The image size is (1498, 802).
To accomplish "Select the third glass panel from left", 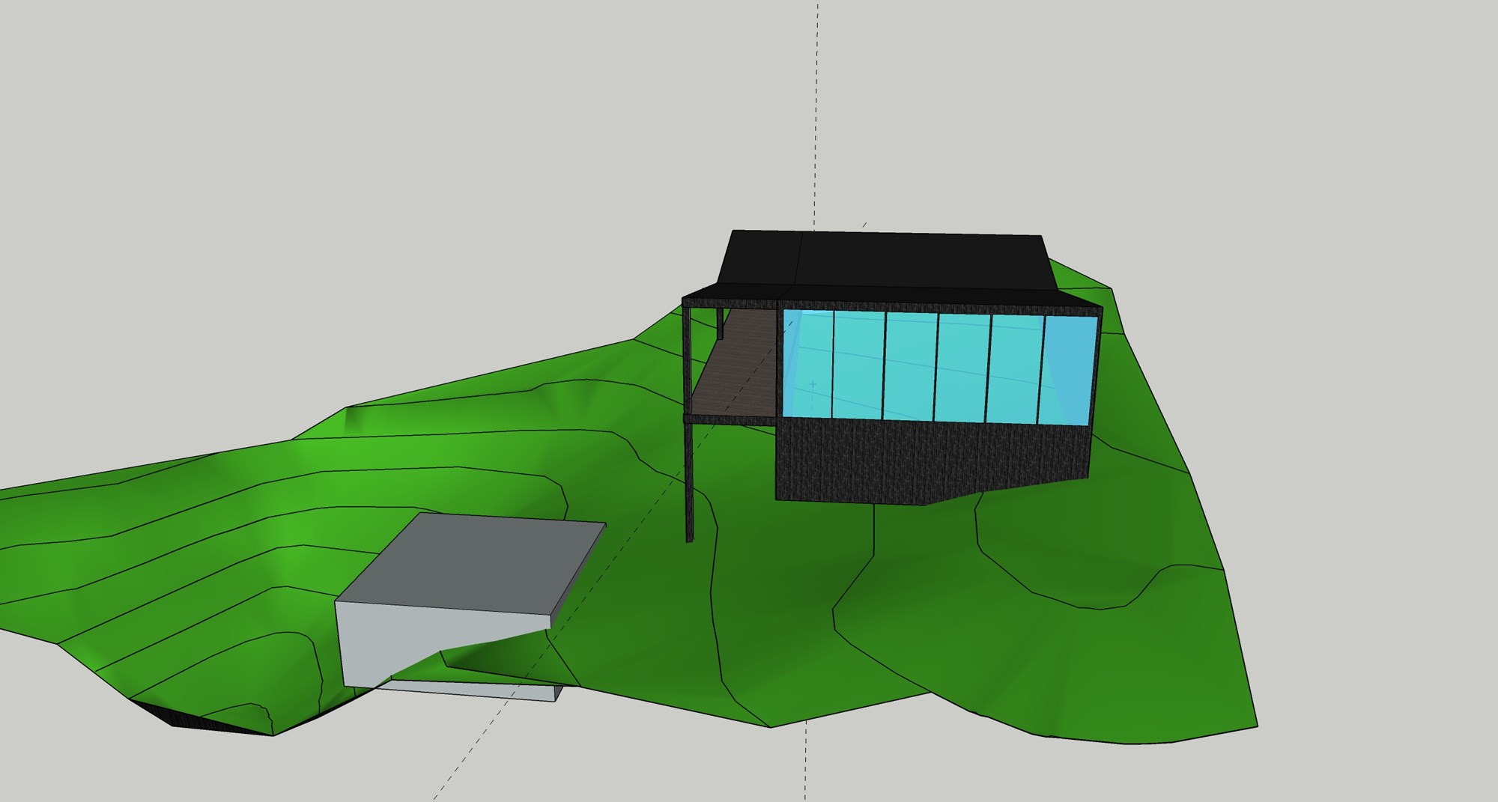I will (x=910, y=367).
